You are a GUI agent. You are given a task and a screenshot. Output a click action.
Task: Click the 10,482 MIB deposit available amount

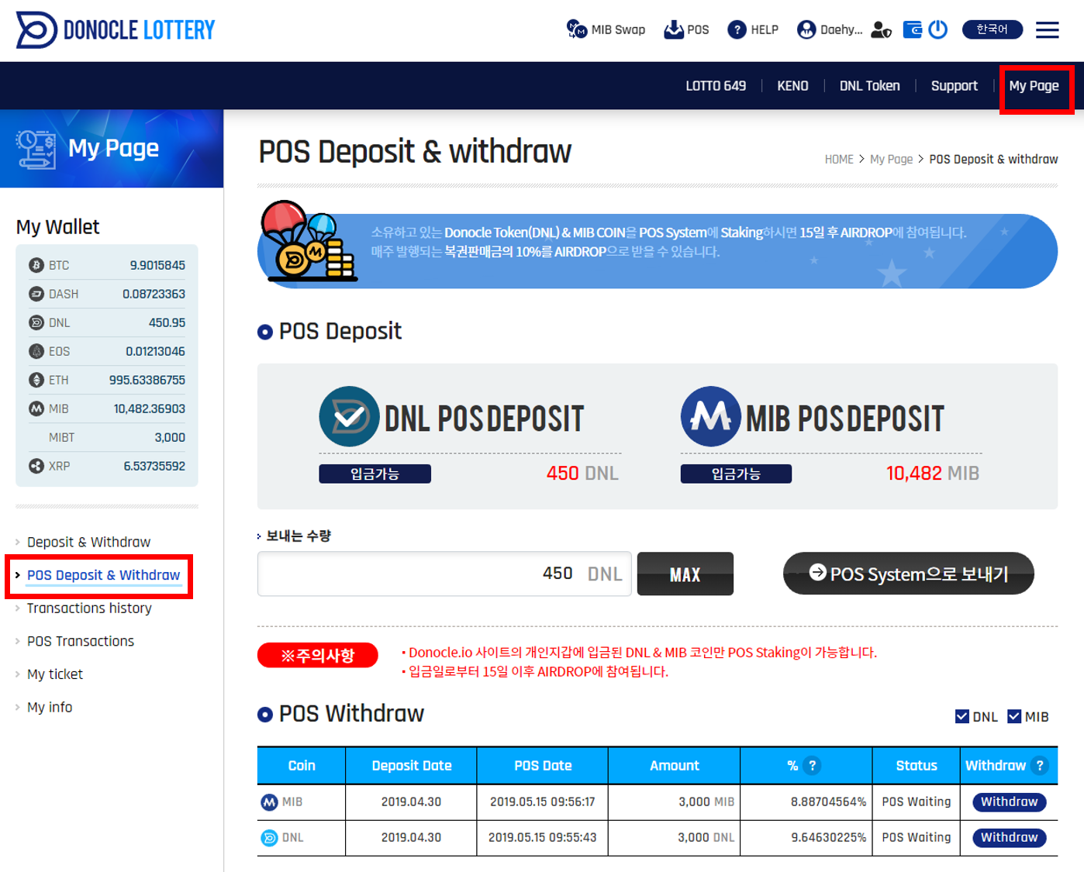coord(933,474)
